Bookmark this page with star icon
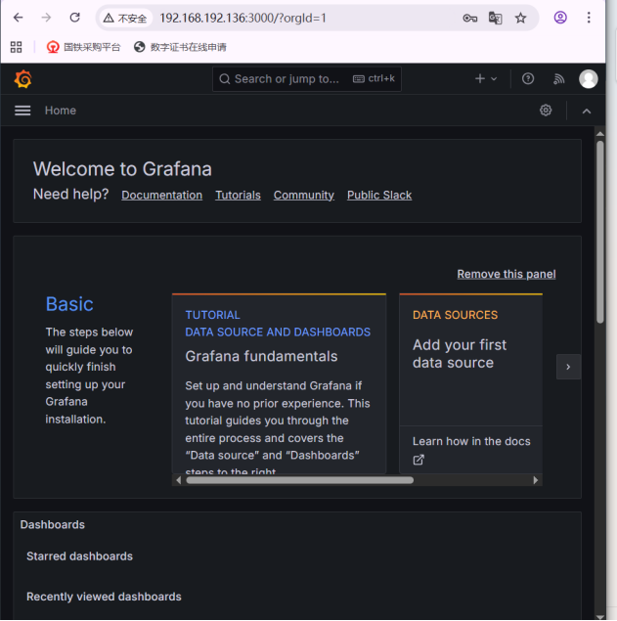Viewport: 617px width, 621px height. [x=520, y=18]
